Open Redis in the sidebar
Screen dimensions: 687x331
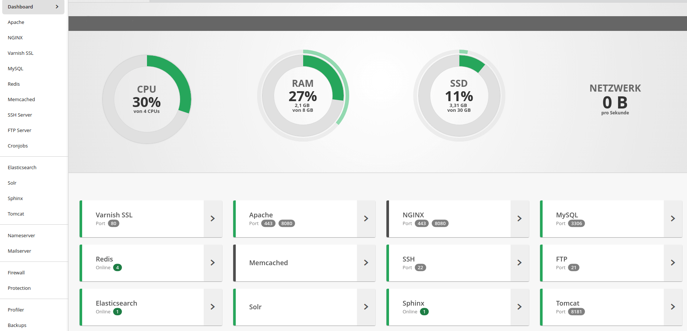click(14, 84)
